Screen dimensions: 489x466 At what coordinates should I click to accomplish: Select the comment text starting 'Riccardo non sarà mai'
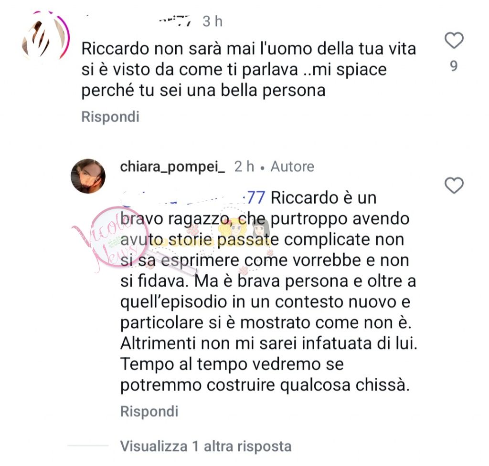tap(248, 70)
